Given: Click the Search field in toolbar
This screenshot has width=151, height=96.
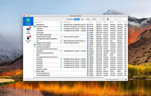Looking at the screenshot, I should (119, 19).
